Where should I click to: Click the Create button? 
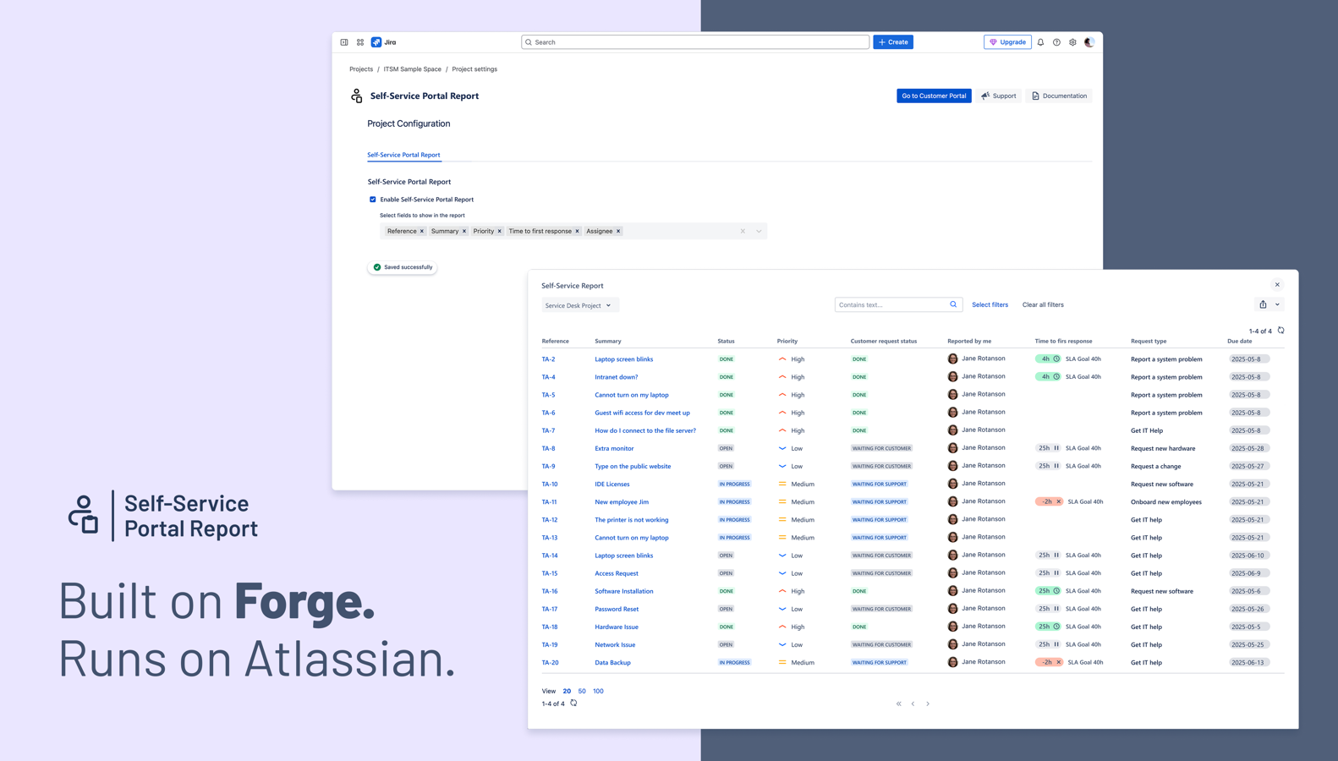pos(893,42)
